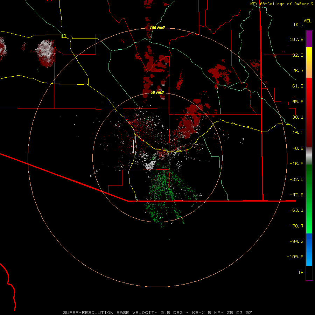Viewport: 315px width, 315px height.
Task: Click the -94.2 legend value
Action: [x=296, y=241]
